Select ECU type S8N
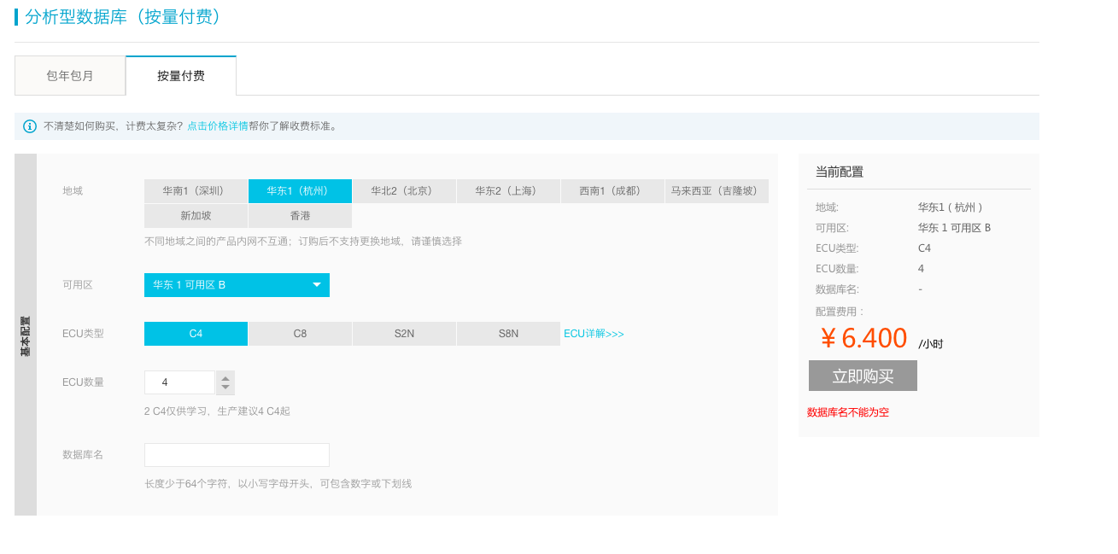The width and height of the screenshot is (1118, 554). point(508,334)
